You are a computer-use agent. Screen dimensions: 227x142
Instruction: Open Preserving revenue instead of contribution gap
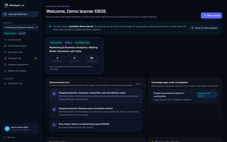click(185, 96)
